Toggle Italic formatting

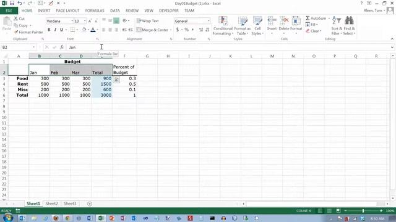click(55, 30)
